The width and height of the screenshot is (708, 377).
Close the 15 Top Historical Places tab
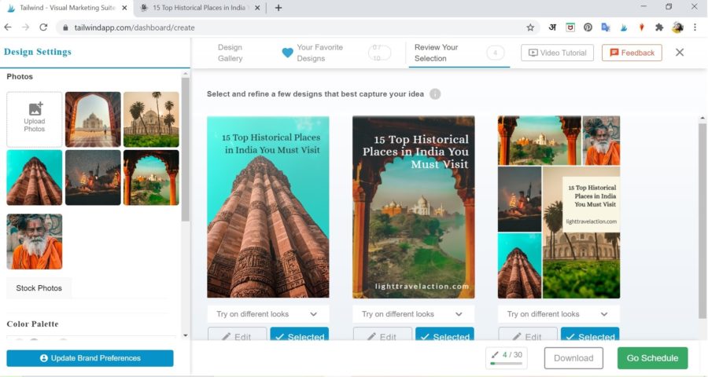257,8
